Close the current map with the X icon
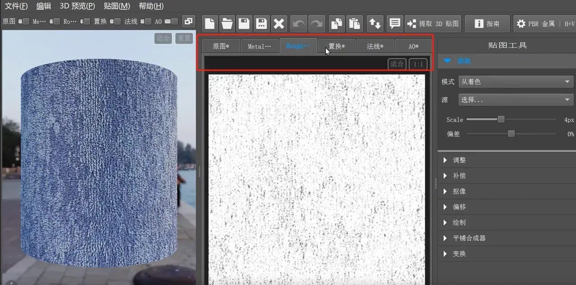The width and height of the screenshot is (576, 285). pos(279,23)
